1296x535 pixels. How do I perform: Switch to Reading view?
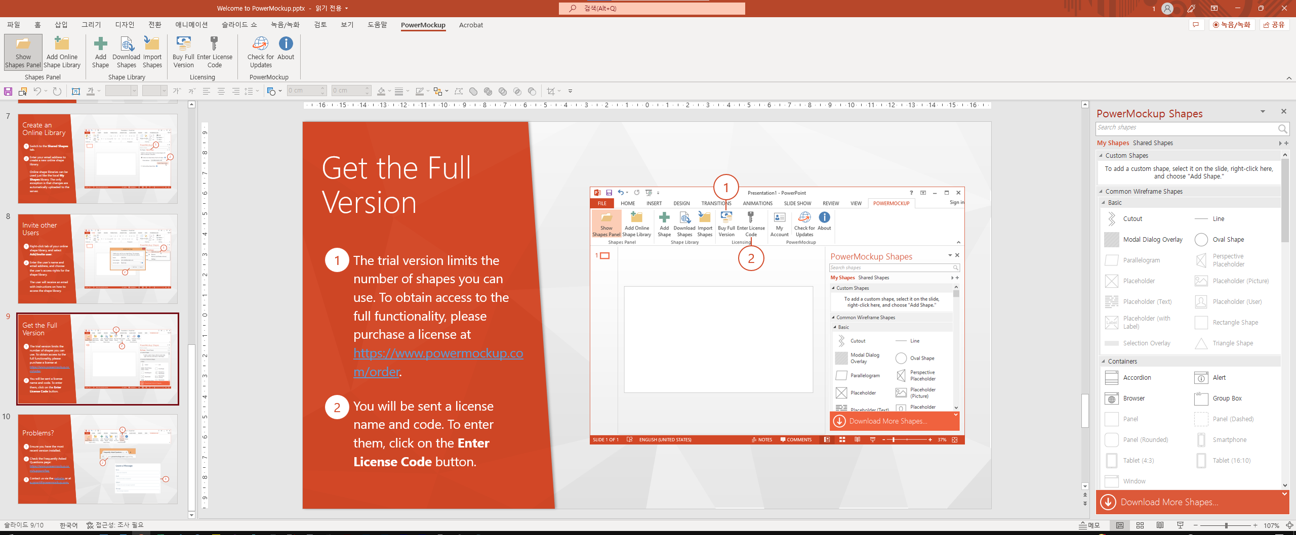pyautogui.click(x=1160, y=525)
